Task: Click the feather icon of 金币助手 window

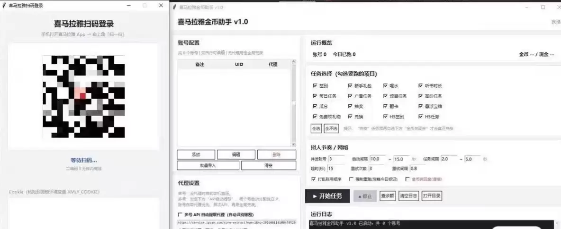Action: click(174, 7)
